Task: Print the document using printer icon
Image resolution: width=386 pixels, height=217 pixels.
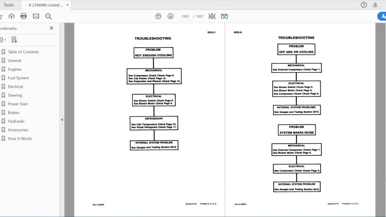Action: pos(23,16)
